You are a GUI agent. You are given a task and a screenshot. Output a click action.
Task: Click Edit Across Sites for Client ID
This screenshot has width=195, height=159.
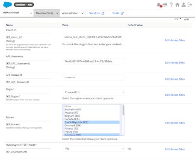(175, 40)
